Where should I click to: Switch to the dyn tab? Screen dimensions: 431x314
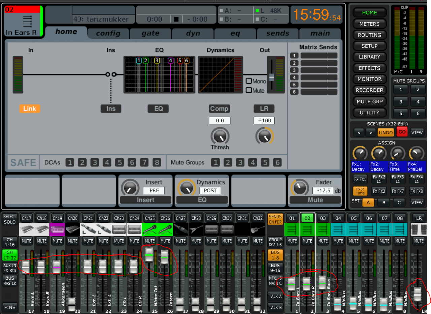coord(193,33)
